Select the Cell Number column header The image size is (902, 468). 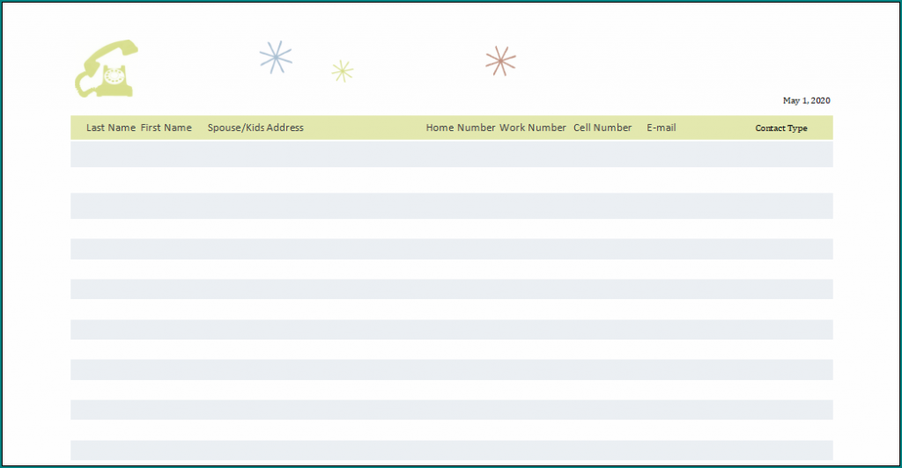coord(603,128)
